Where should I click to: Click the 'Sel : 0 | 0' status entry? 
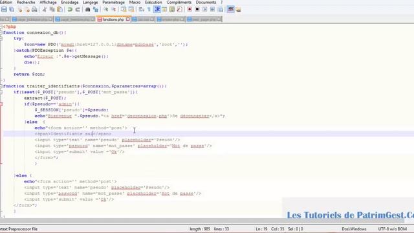click(296, 229)
